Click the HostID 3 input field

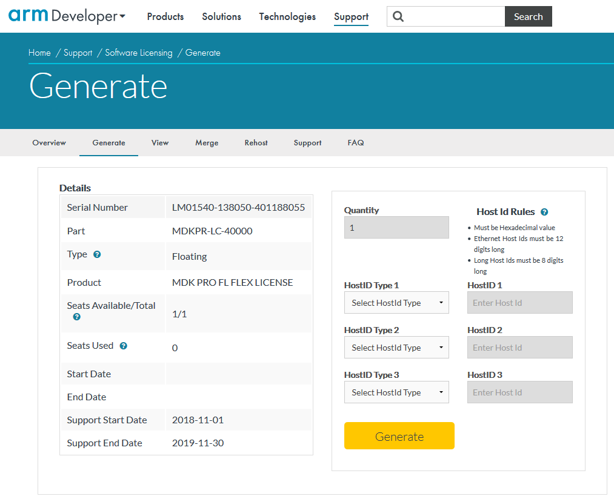click(520, 392)
